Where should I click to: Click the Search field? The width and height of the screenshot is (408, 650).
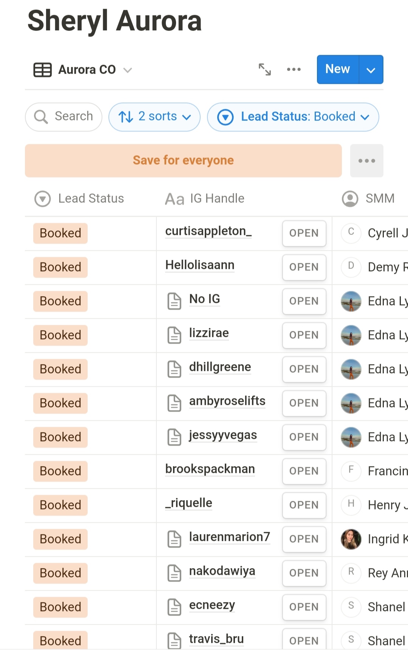pyautogui.click(x=64, y=117)
